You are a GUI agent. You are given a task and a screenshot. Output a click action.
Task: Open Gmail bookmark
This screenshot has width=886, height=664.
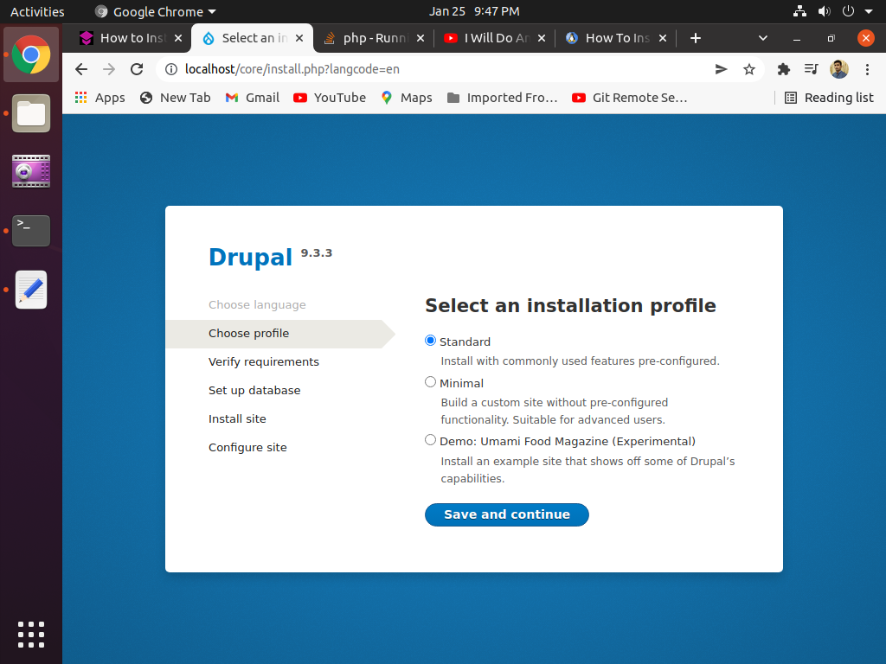[x=252, y=98]
